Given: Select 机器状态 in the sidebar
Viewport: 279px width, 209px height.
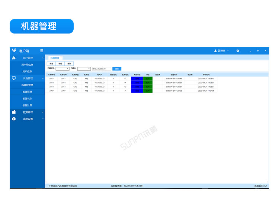Looking at the screenshot, I should 27,98.
